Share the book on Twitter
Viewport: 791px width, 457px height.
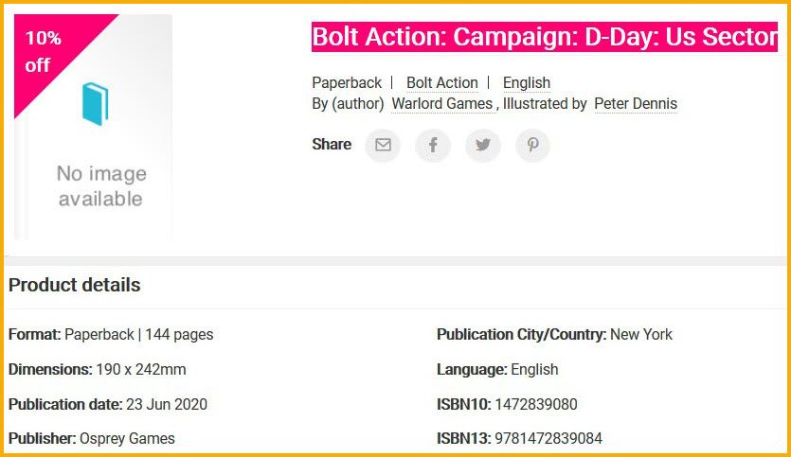483,145
